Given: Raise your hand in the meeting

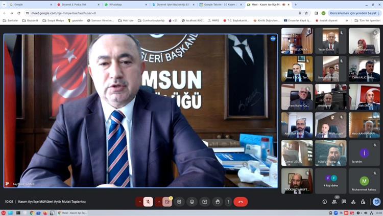Looking at the screenshot, I should click(x=218, y=202).
